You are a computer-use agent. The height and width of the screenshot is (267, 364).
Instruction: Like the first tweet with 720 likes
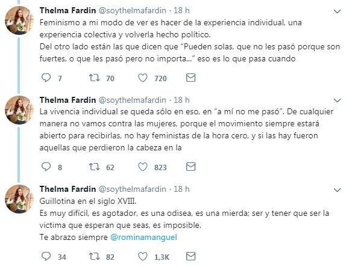(x=143, y=78)
